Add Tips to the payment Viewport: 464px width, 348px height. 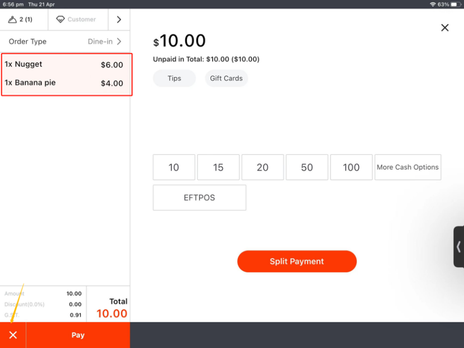tap(174, 78)
